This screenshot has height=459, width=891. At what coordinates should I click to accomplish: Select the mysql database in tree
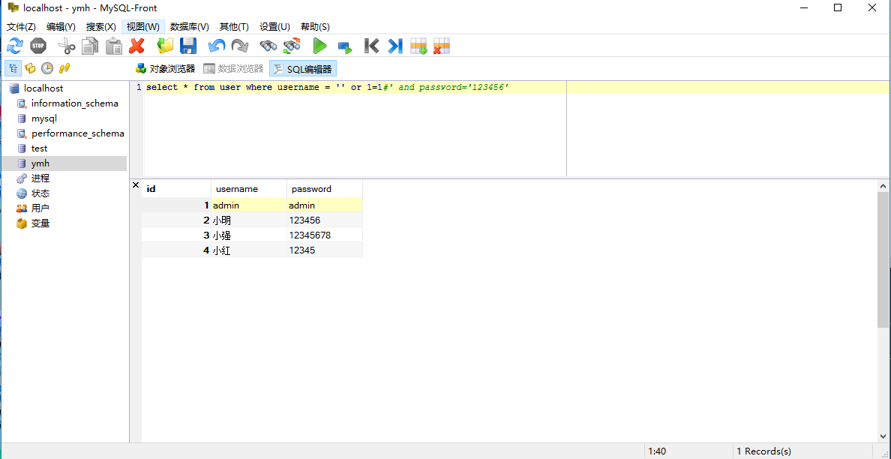(44, 118)
